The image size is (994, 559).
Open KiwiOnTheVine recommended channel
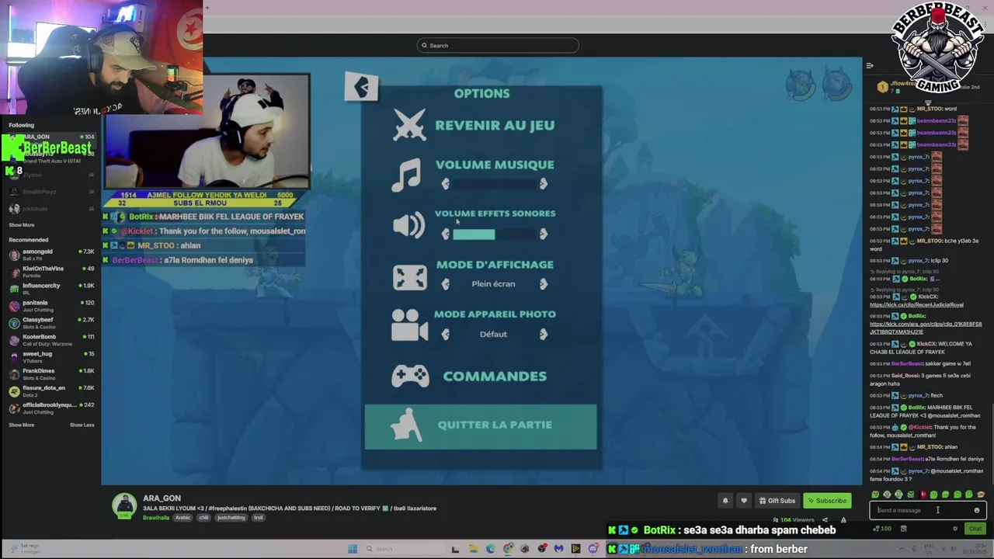point(51,272)
